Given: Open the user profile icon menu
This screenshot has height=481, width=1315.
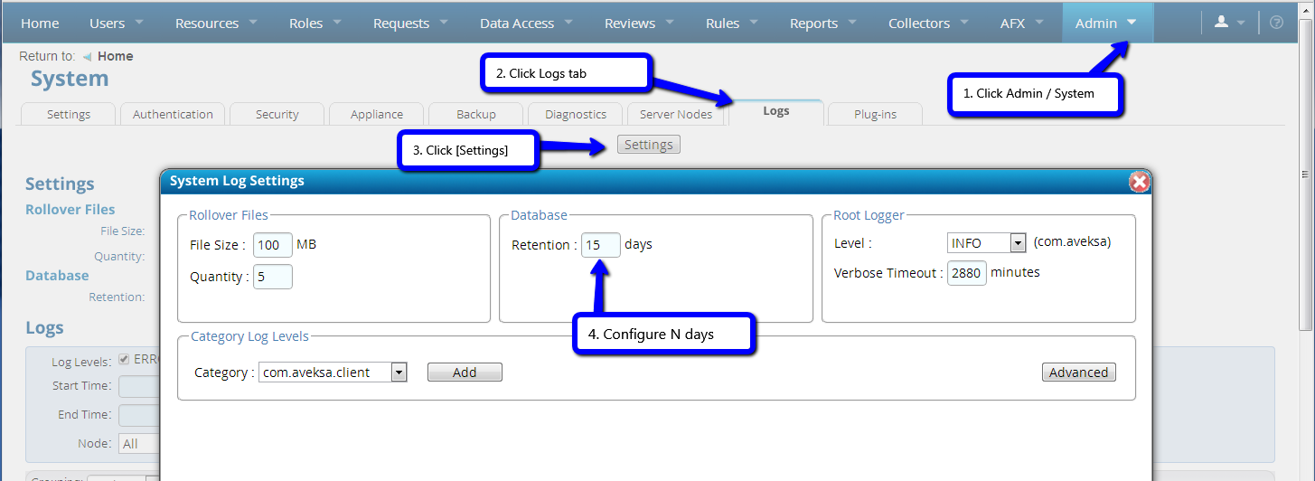Looking at the screenshot, I should (1229, 23).
